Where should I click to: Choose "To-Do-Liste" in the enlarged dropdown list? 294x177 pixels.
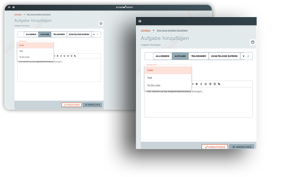coord(154,85)
